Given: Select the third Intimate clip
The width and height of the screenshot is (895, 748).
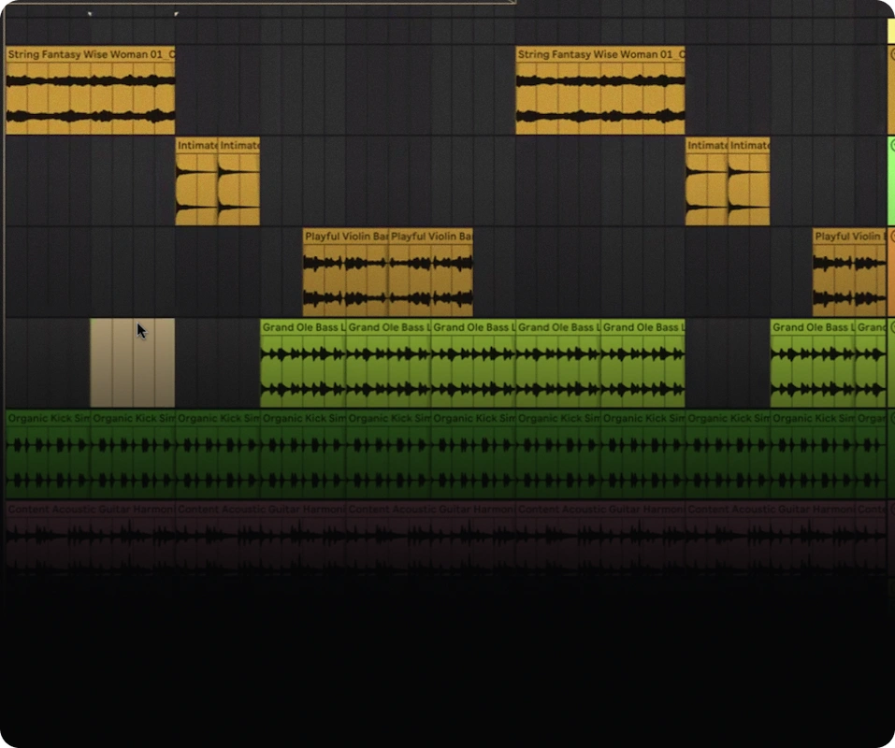Looking at the screenshot, I should [x=707, y=181].
